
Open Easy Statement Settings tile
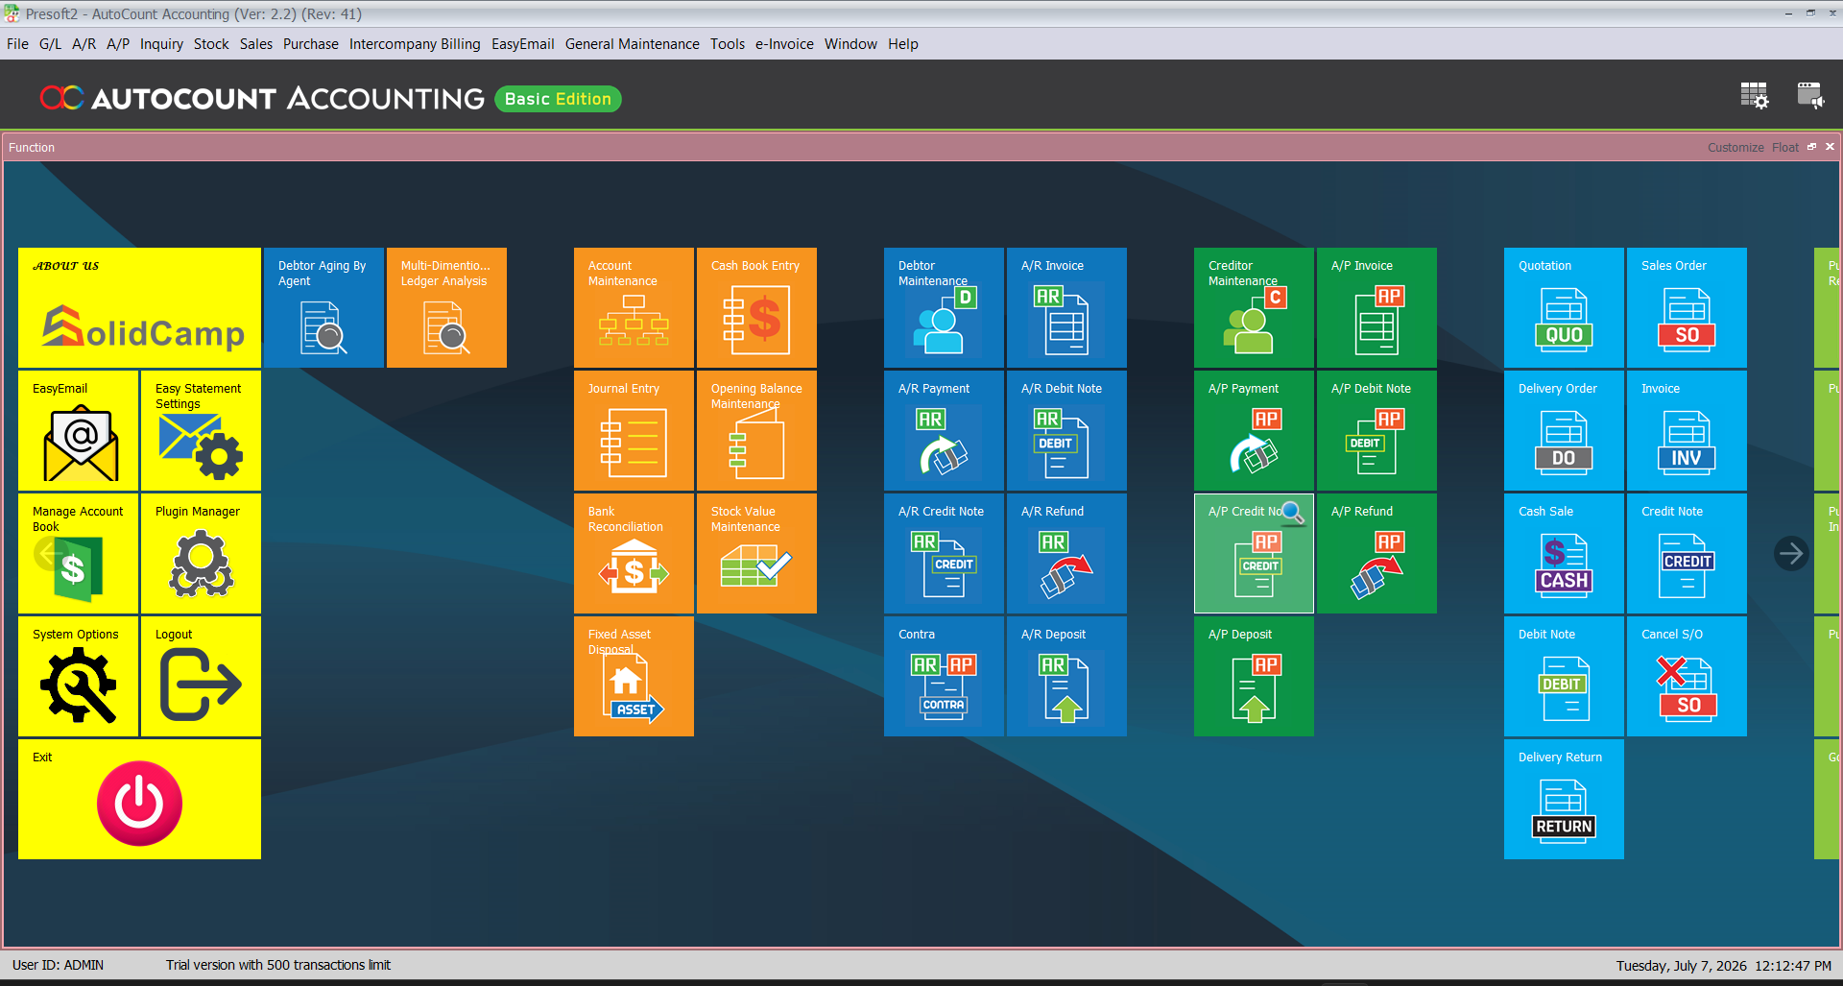click(201, 430)
